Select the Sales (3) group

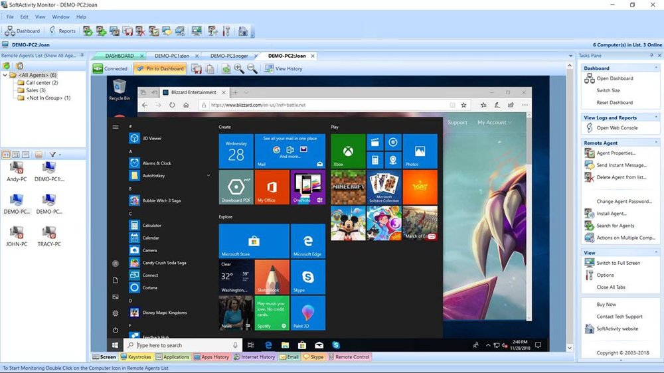pos(32,90)
